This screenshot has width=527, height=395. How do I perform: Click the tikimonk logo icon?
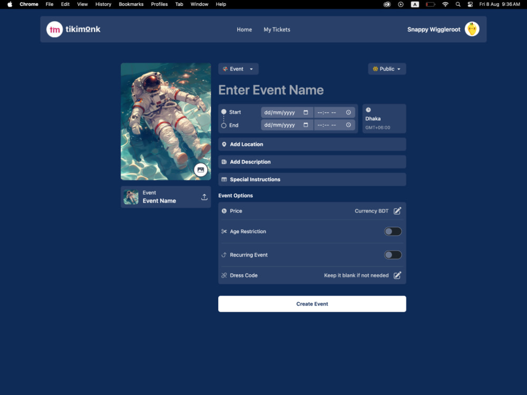pos(54,30)
